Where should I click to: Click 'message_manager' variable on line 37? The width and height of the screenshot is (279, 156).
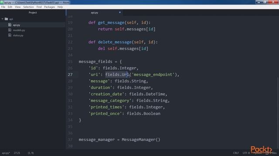(97, 140)
